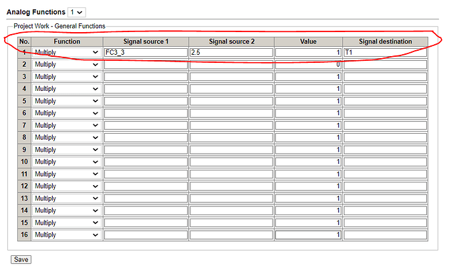This screenshot has height=276, width=461.
Task: Open Function dropdown in row 9
Action: coord(67,150)
